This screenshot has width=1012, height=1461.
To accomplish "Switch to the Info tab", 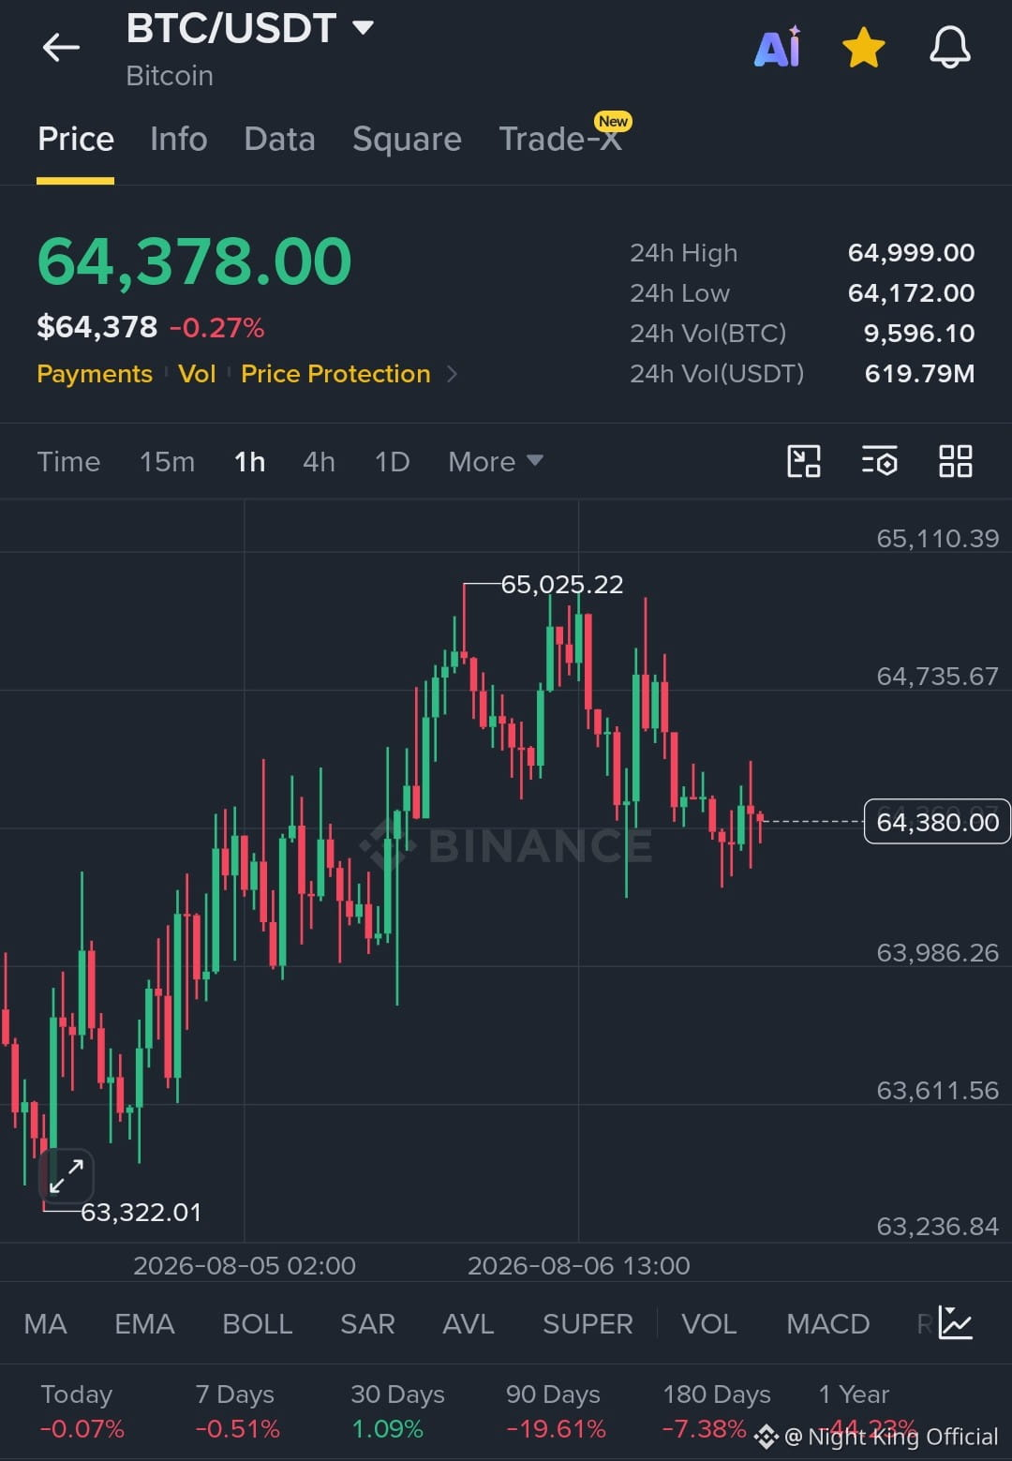I will click(178, 139).
